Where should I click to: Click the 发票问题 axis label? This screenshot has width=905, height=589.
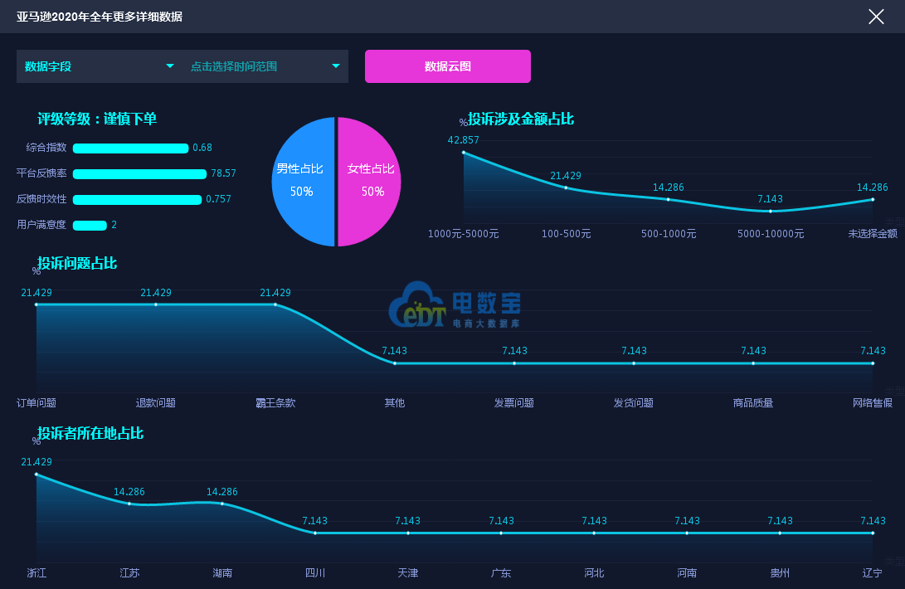click(x=514, y=403)
